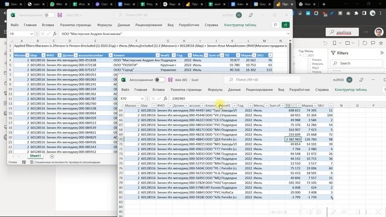Expand Name Box dropdown showing F4
The width and height of the screenshot is (386, 217).
click(x=31, y=34)
